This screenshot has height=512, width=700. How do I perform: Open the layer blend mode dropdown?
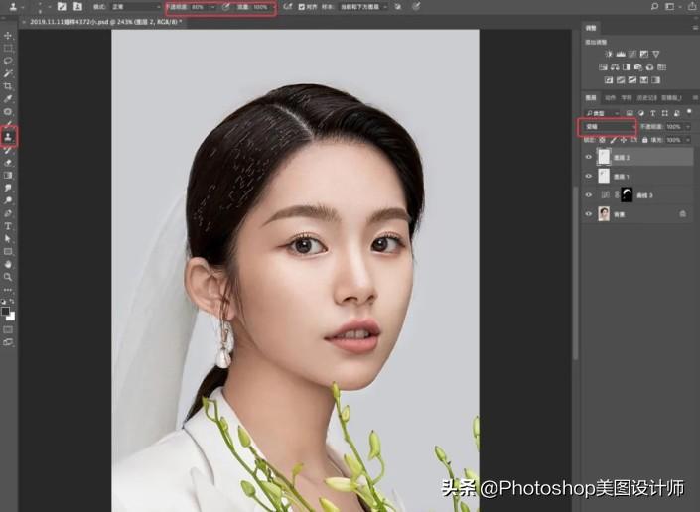pyautogui.click(x=608, y=127)
